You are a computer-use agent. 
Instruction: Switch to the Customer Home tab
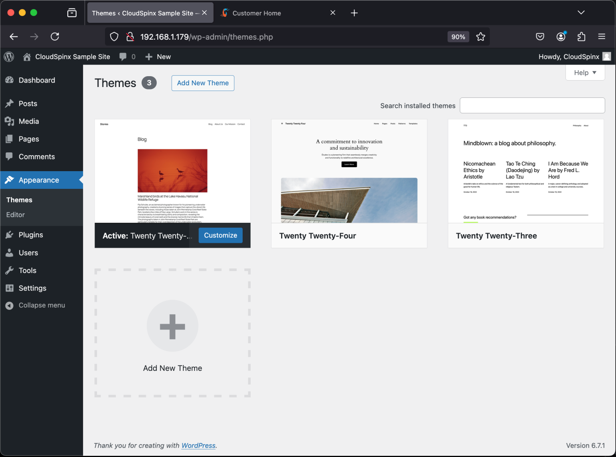[x=257, y=12]
